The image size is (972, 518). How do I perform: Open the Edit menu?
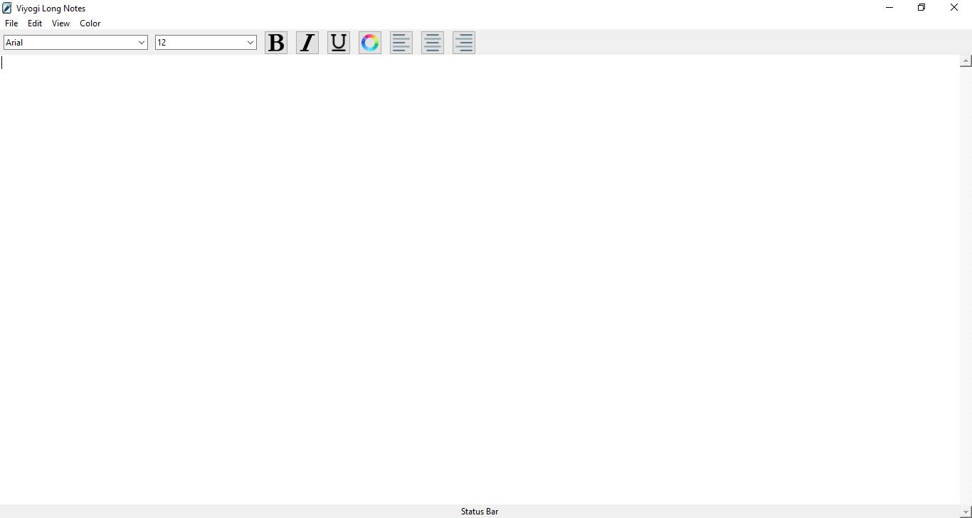click(35, 23)
